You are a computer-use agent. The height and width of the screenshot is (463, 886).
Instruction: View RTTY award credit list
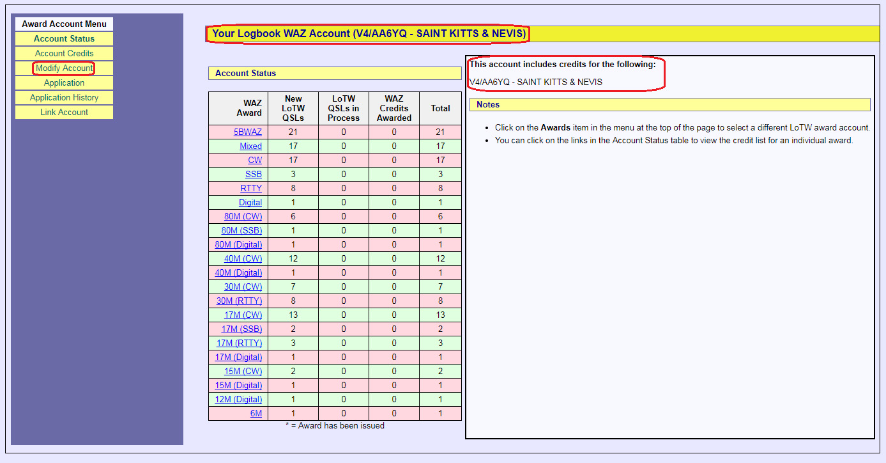[251, 189]
